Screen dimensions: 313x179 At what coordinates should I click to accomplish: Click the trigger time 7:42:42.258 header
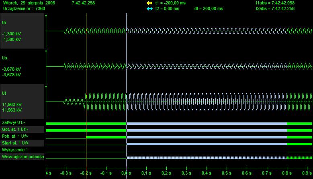click(x=83, y=3)
